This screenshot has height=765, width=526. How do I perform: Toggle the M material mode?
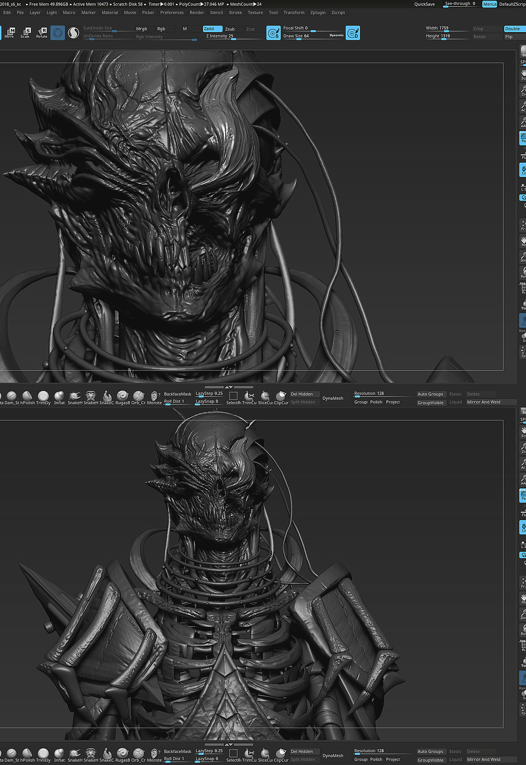185,29
